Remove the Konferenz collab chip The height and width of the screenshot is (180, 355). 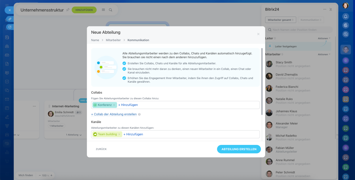coord(114,105)
